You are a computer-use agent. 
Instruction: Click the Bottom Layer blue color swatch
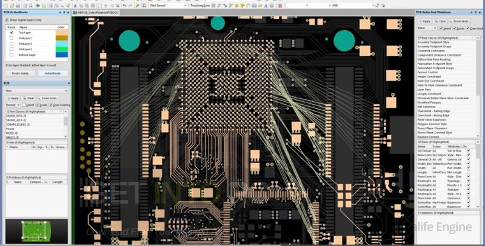pos(62,55)
